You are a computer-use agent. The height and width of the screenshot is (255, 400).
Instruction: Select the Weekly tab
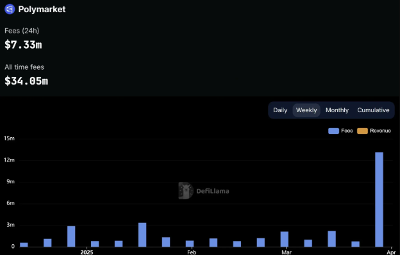click(x=306, y=110)
